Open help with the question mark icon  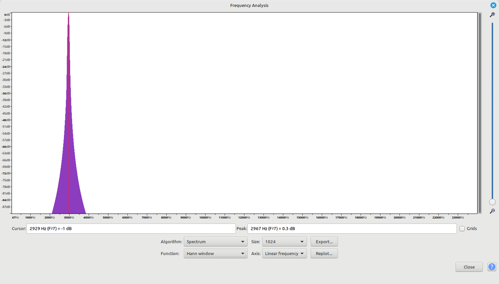tap(492, 267)
